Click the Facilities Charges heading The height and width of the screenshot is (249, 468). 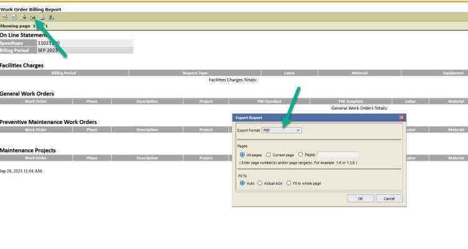tap(21, 65)
